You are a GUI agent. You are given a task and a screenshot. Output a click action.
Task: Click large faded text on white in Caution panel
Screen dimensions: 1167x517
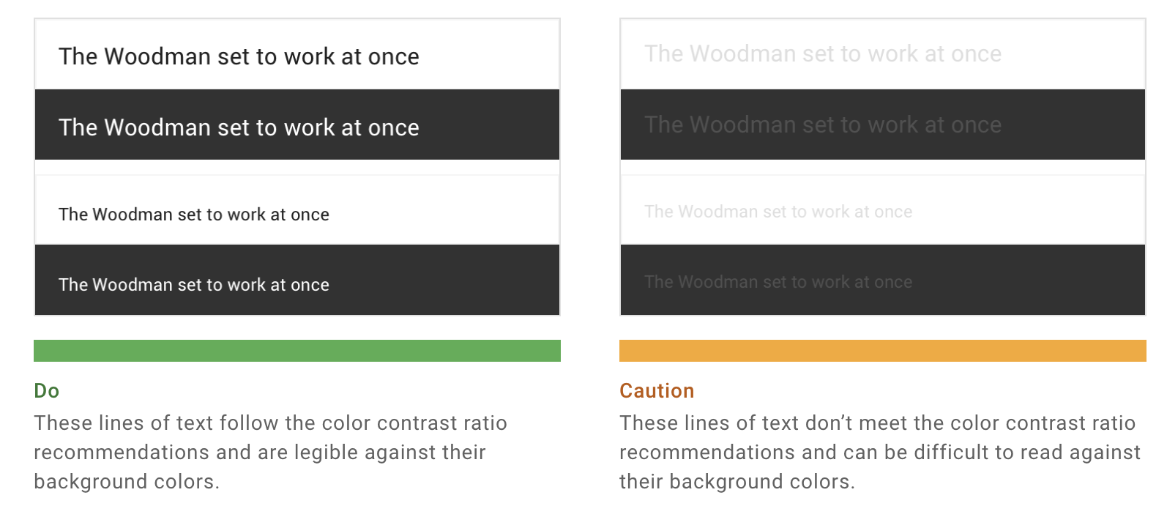point(823,53)
